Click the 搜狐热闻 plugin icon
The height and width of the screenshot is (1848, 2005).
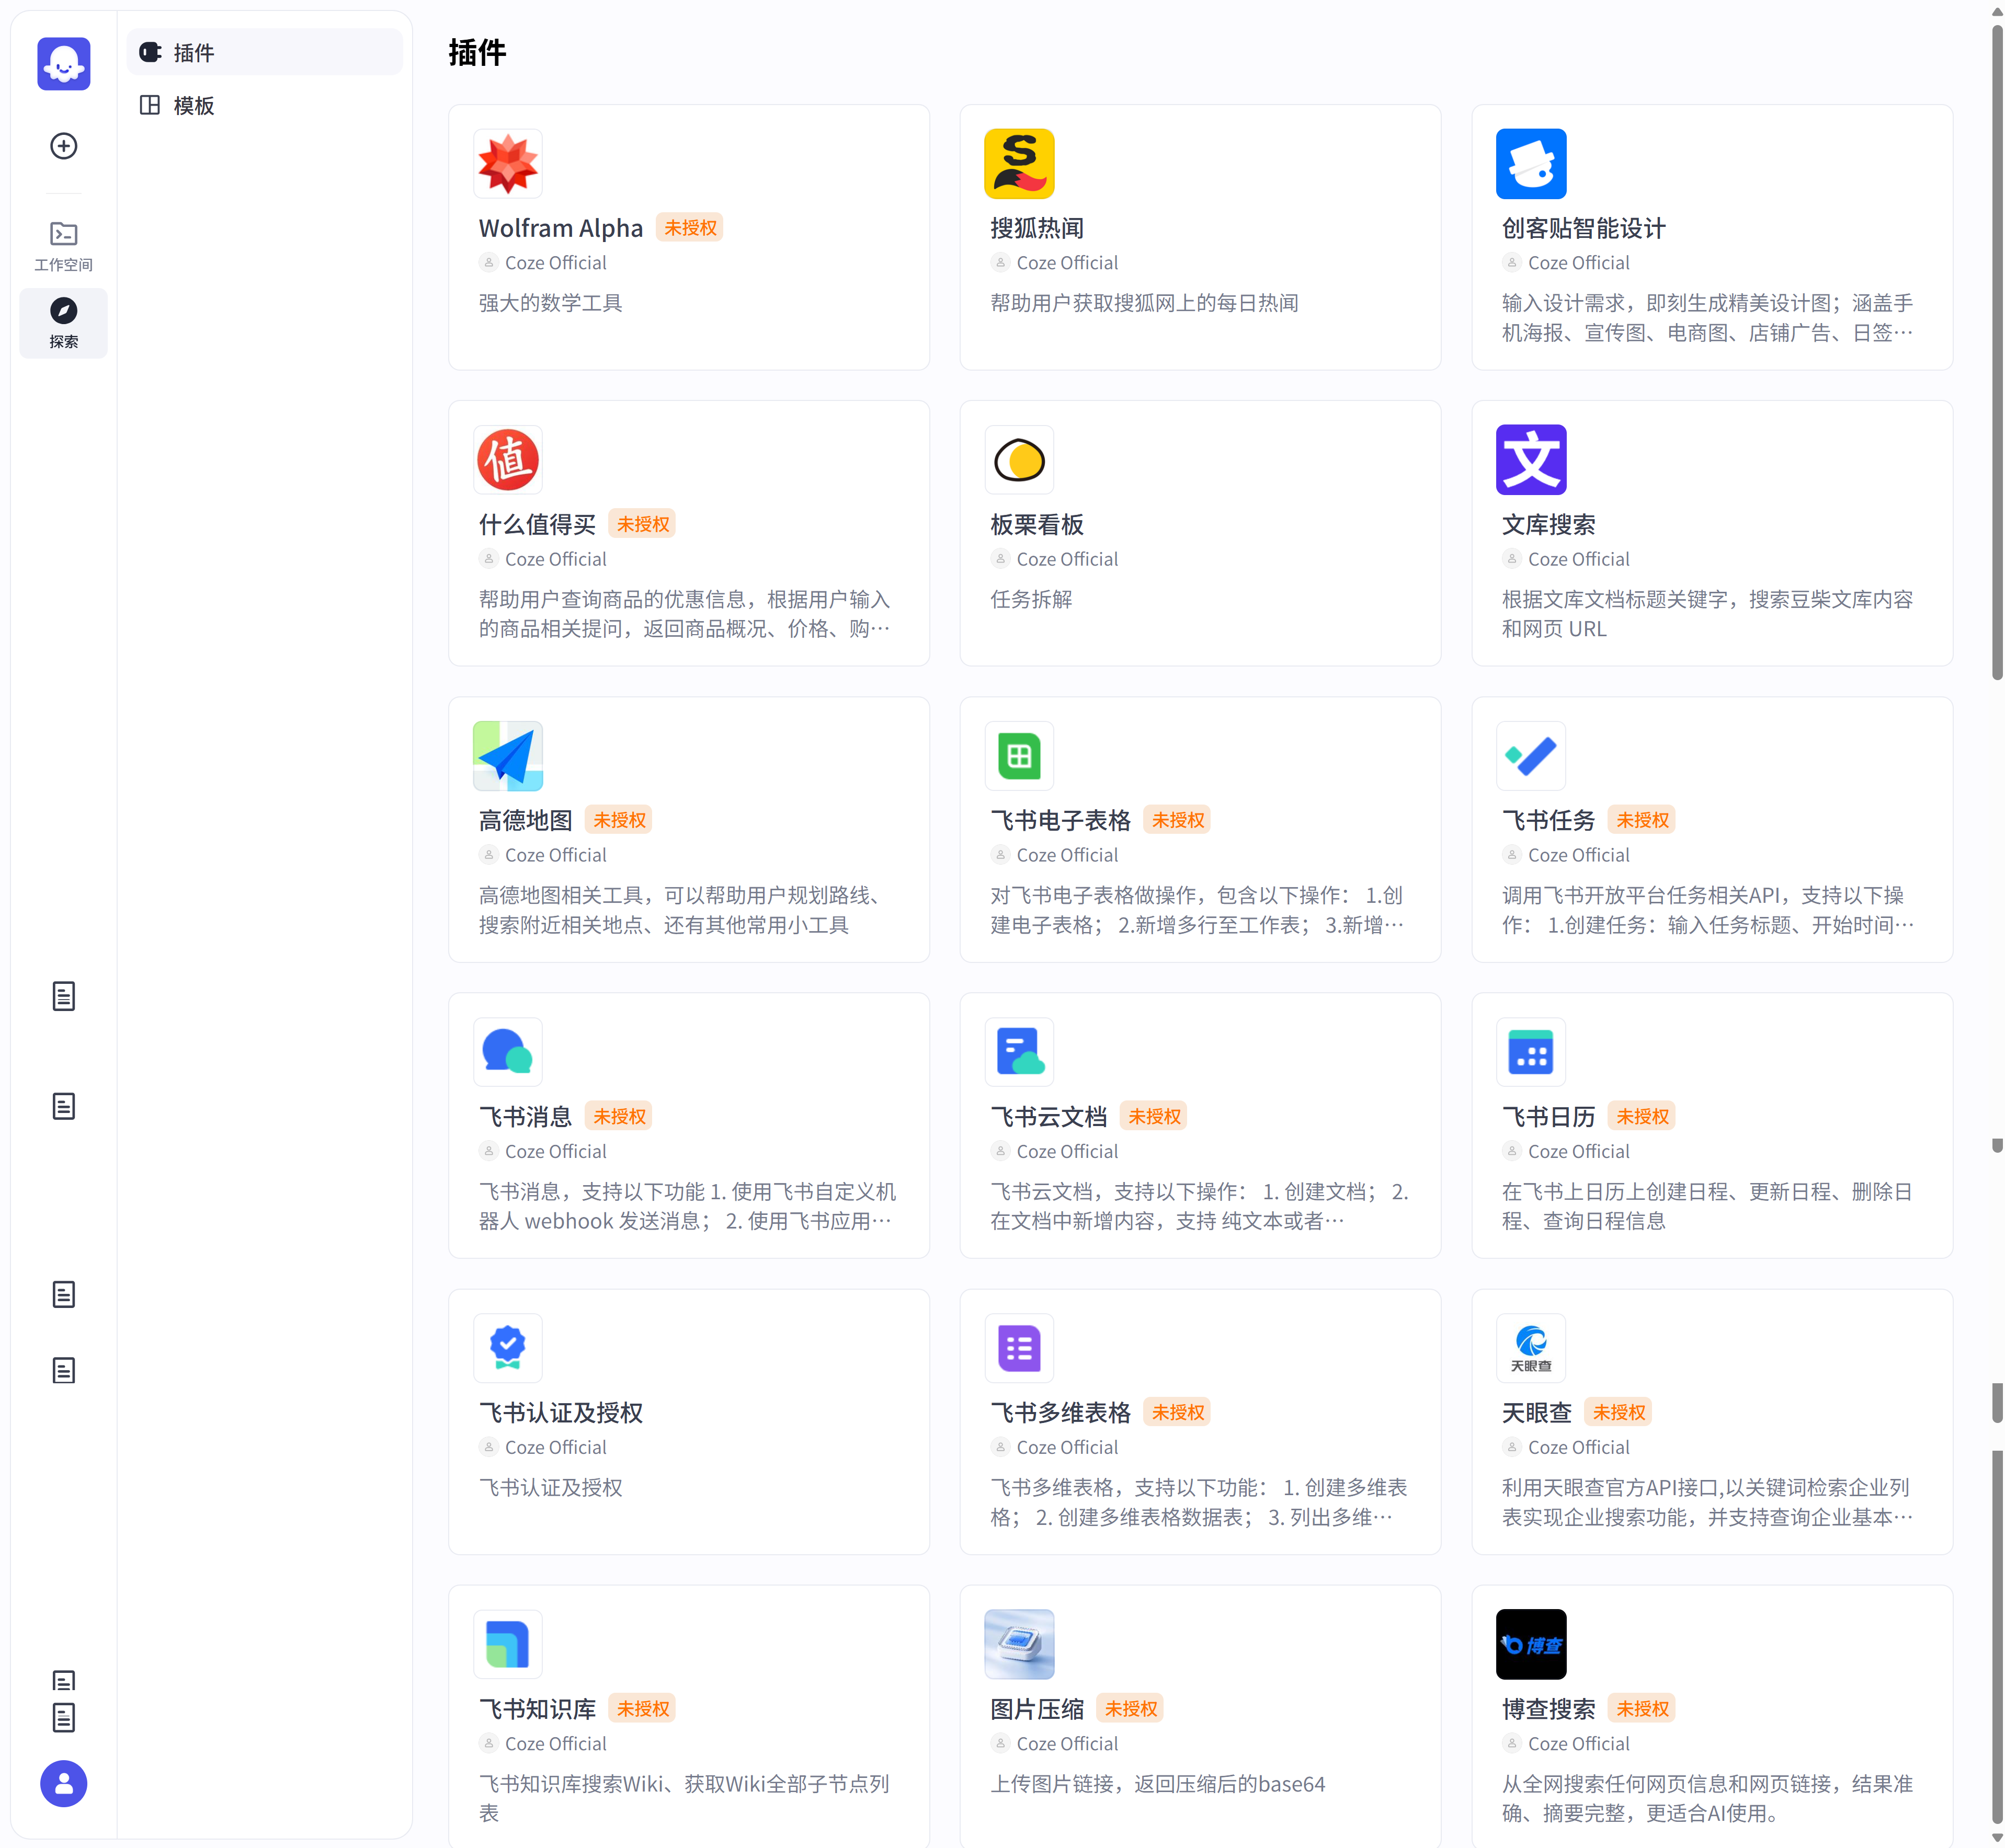click(x=1020, y=163)
